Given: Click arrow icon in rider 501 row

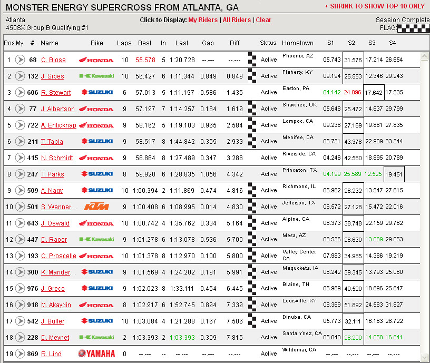Looking at the screenshot, I should coord(19,207).
